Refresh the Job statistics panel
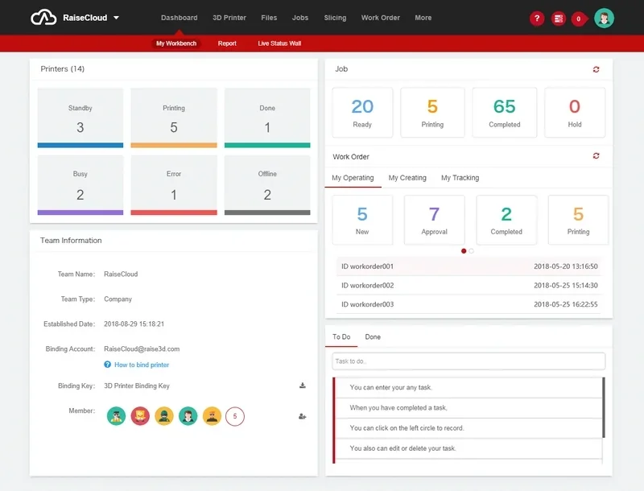Viewport: 644px width, 491px height. [x=595, y=68]
